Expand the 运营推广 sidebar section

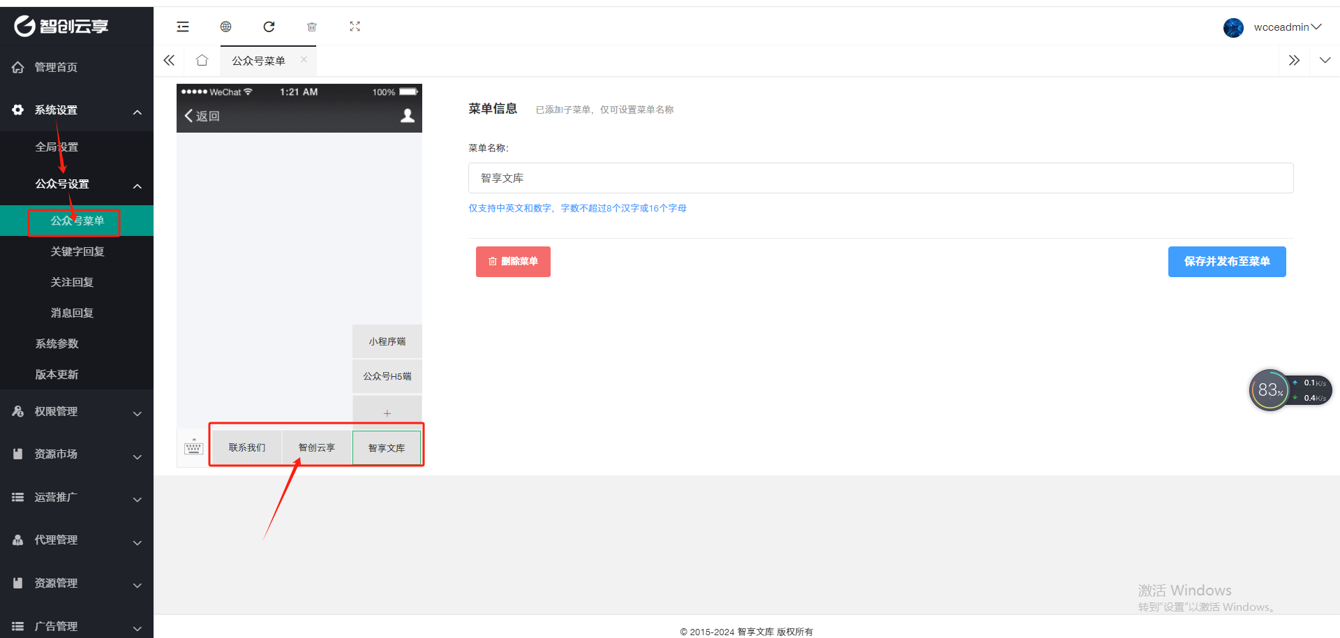pos(77,498)
